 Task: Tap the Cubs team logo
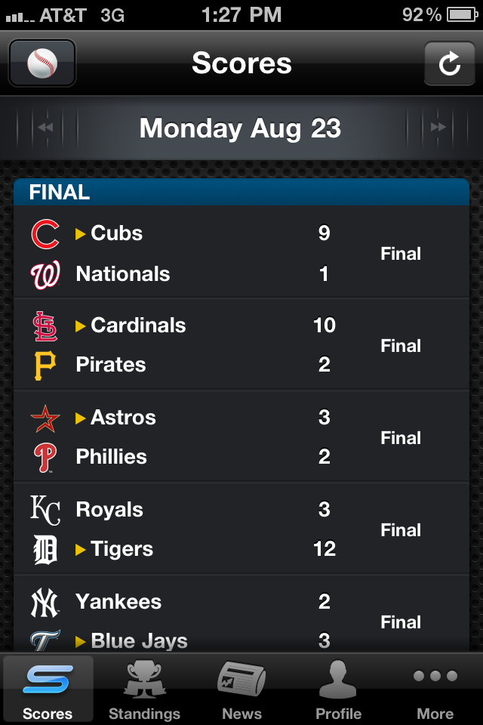pos(45,234)
